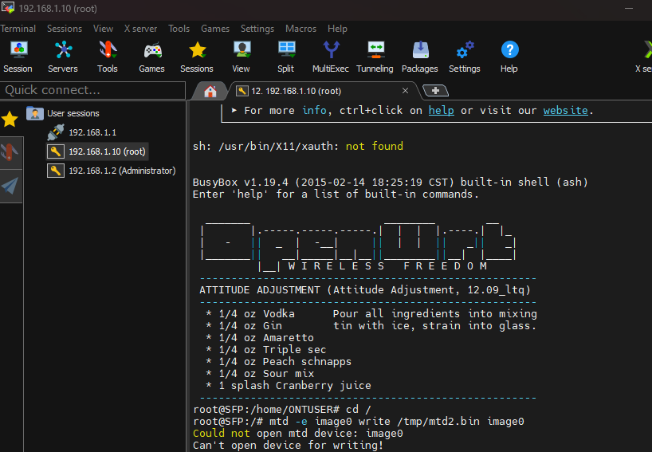Open the Session toolbar button
Image resolution: width=652 pixels, height=452 pixels.
(x=18, y=57)
